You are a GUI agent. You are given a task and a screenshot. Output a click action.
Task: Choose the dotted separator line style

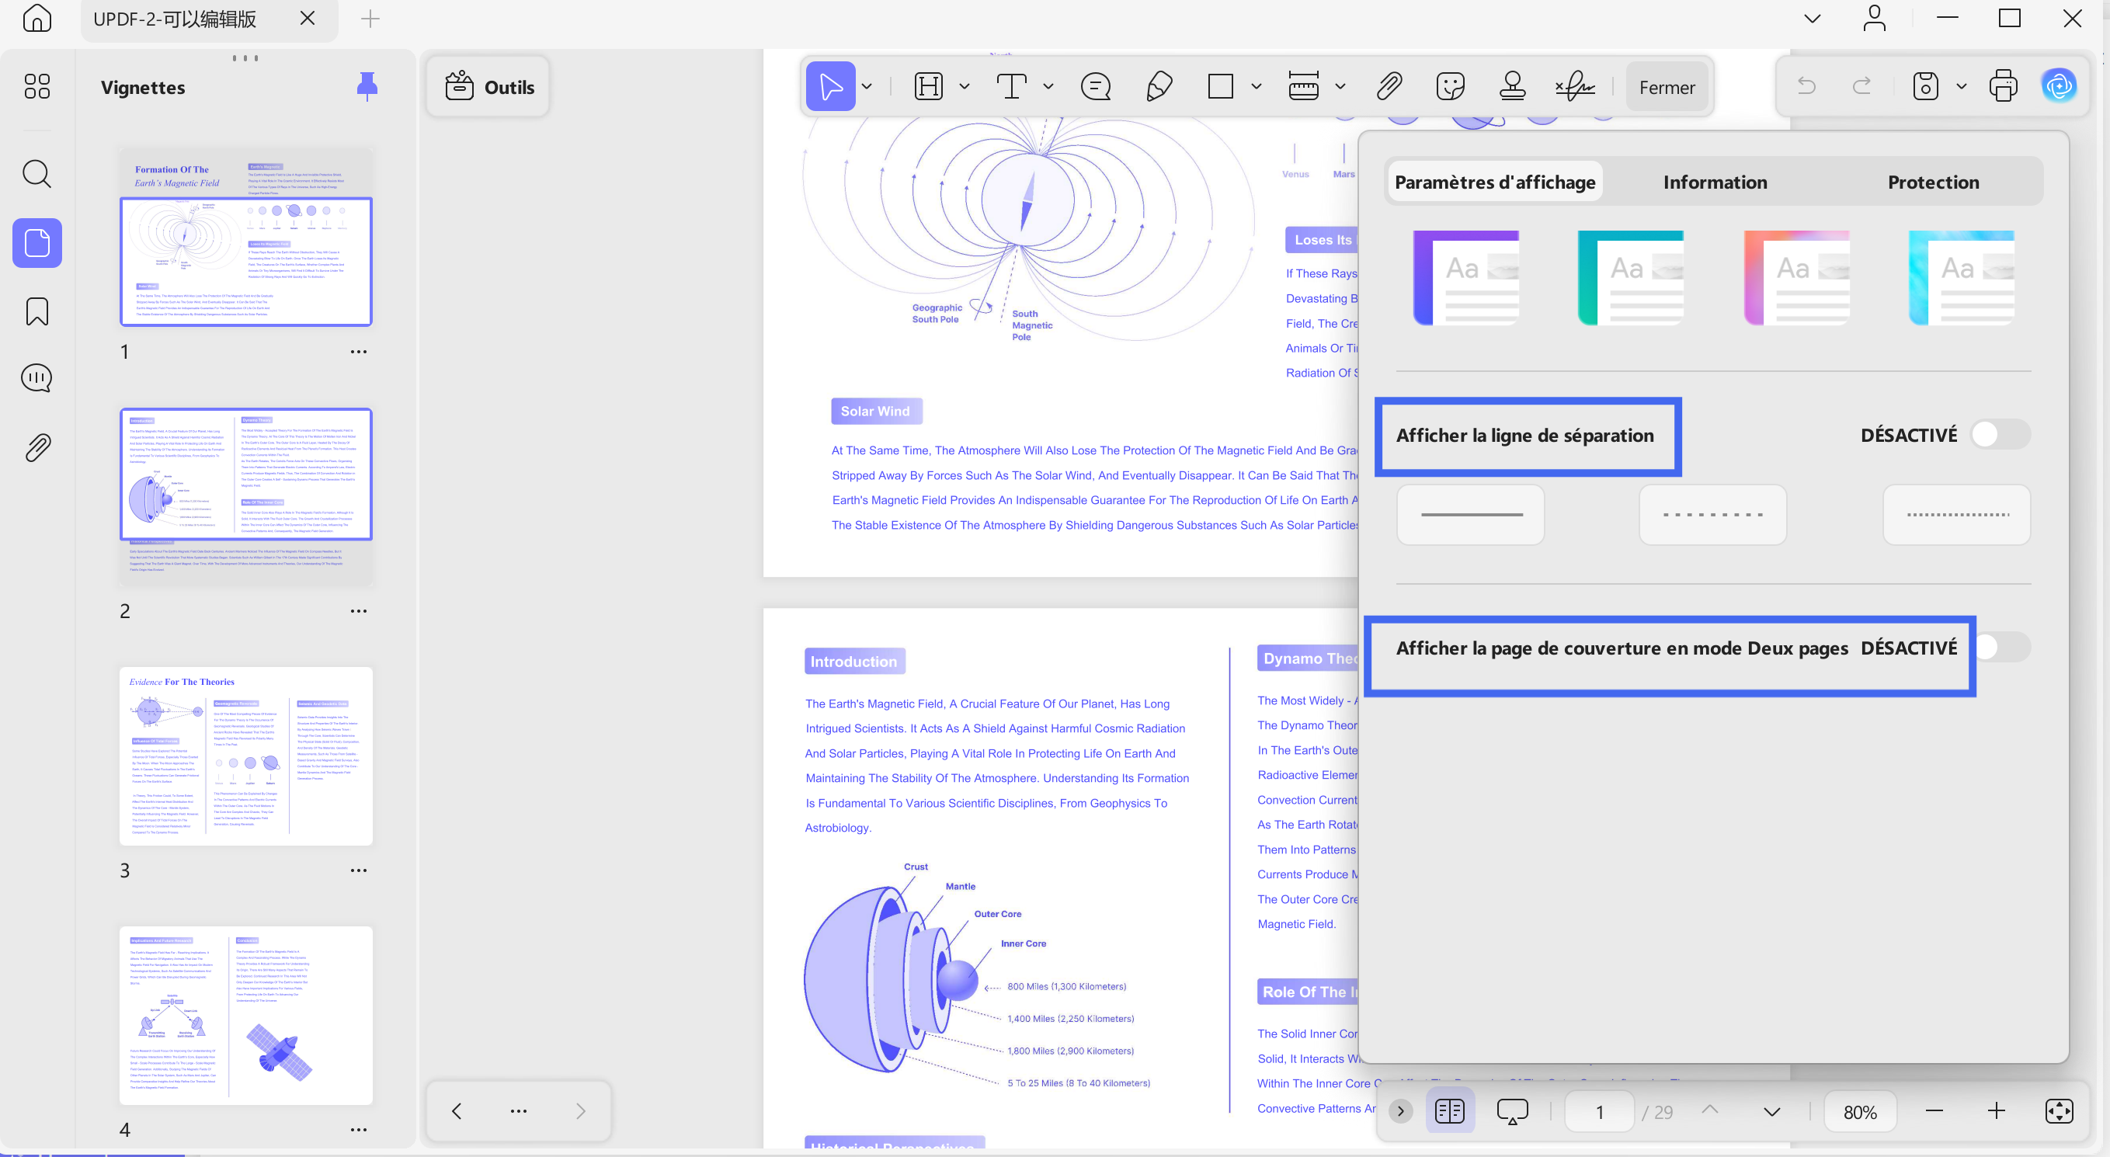(1957, 514)
